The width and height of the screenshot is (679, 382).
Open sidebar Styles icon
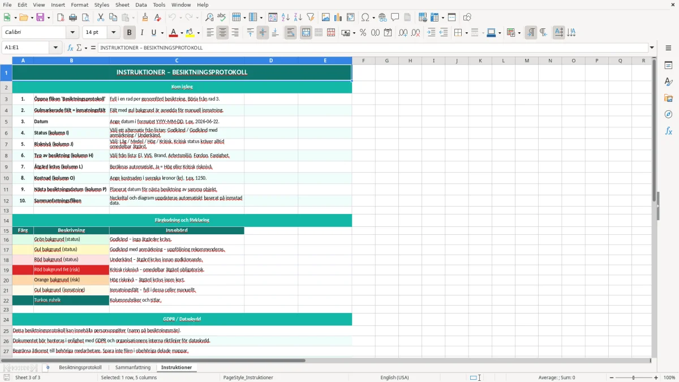[x=668, y=81]
